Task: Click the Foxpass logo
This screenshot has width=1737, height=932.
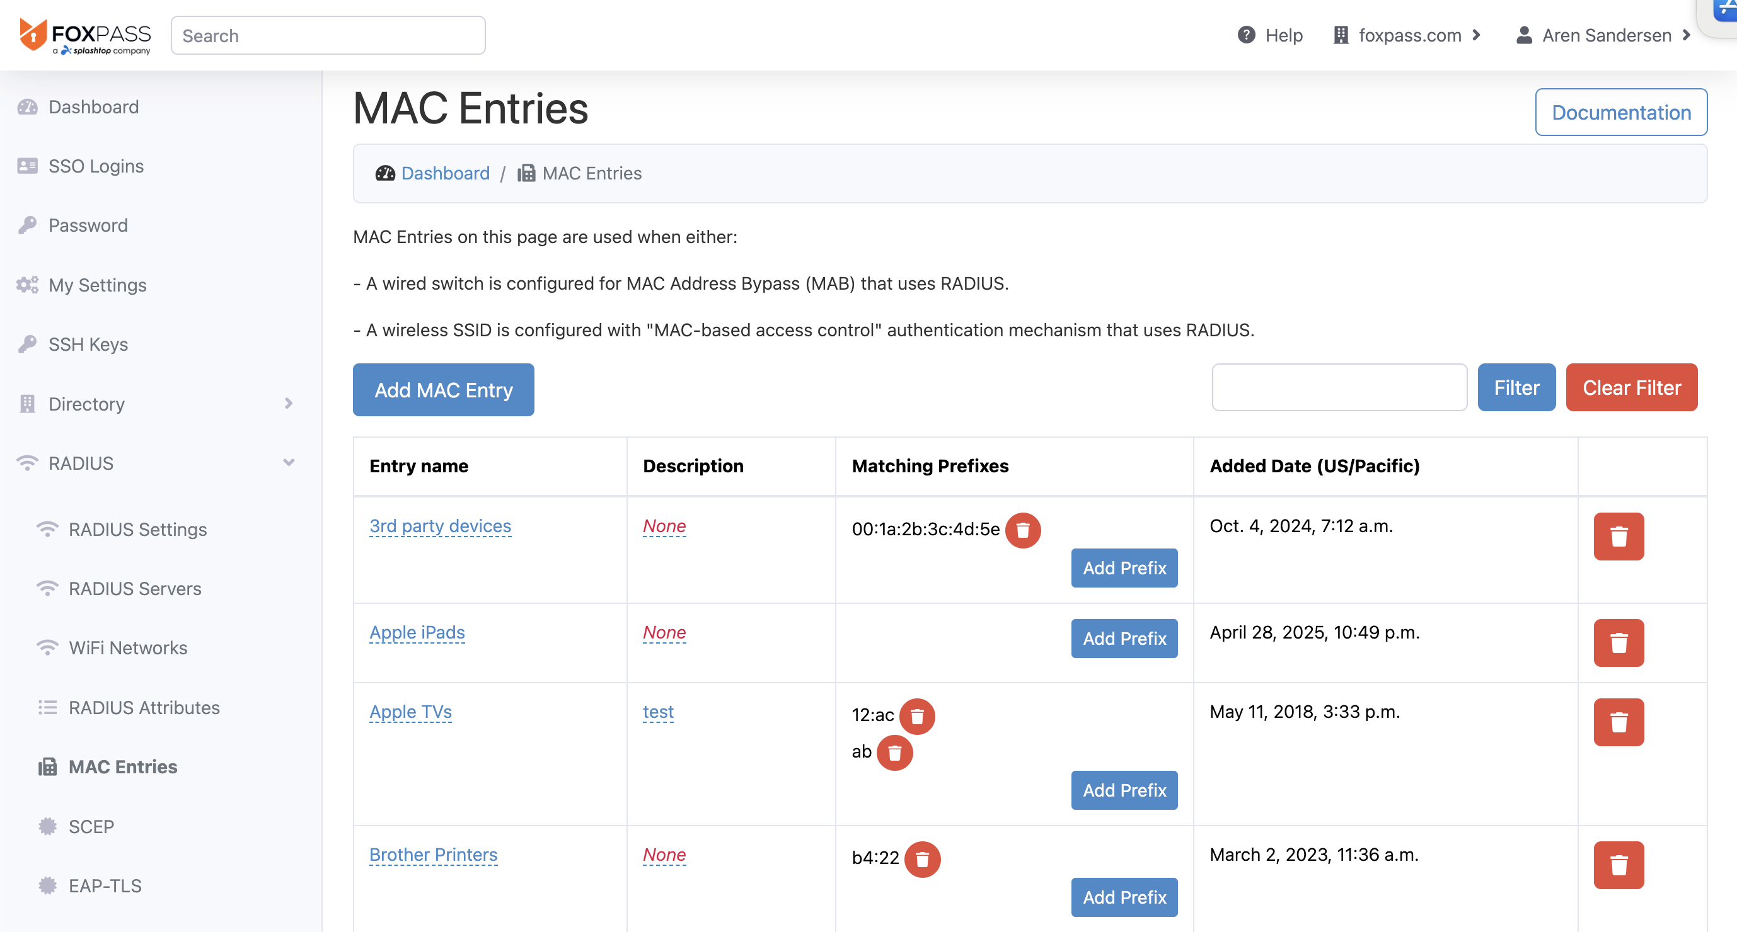Action: point(85,35)
